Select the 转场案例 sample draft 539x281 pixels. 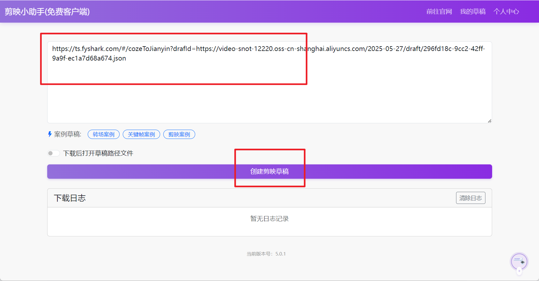pyautogui.click(x=104, y=134)
